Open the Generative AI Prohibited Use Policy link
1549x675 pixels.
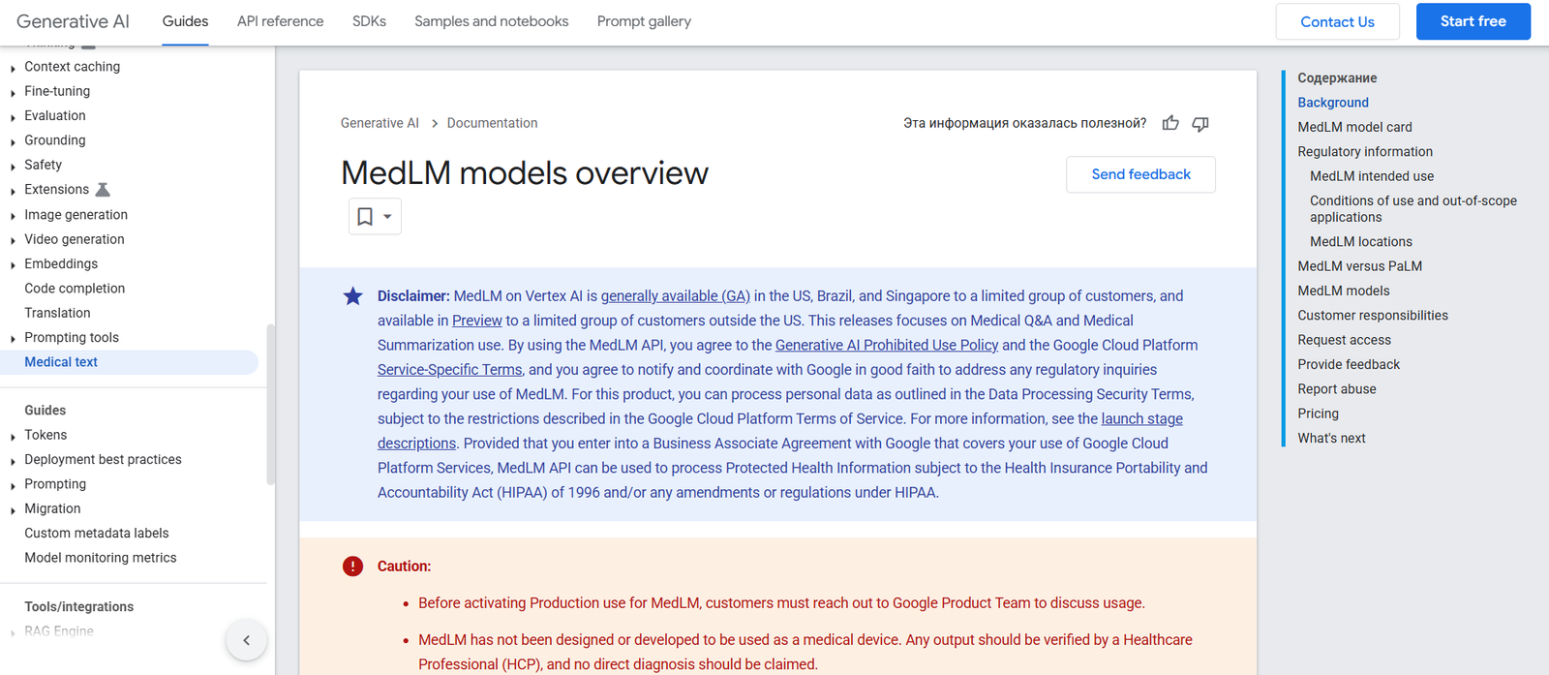coord(886,346)
